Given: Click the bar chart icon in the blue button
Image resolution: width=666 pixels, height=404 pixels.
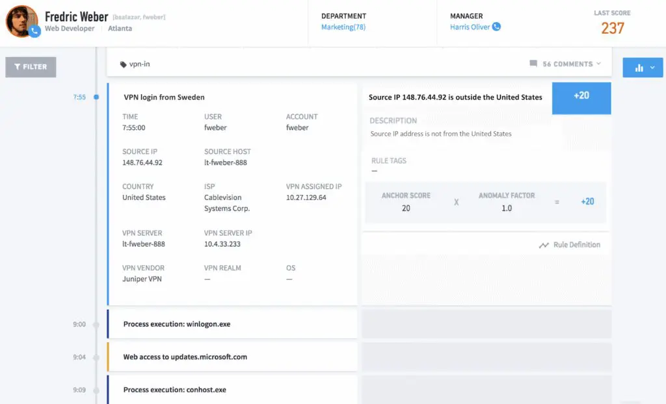Looking at the screenshot, I should (x=638, y=67).
